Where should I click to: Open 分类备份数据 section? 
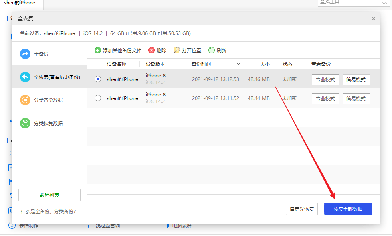[x=49, y=100]
